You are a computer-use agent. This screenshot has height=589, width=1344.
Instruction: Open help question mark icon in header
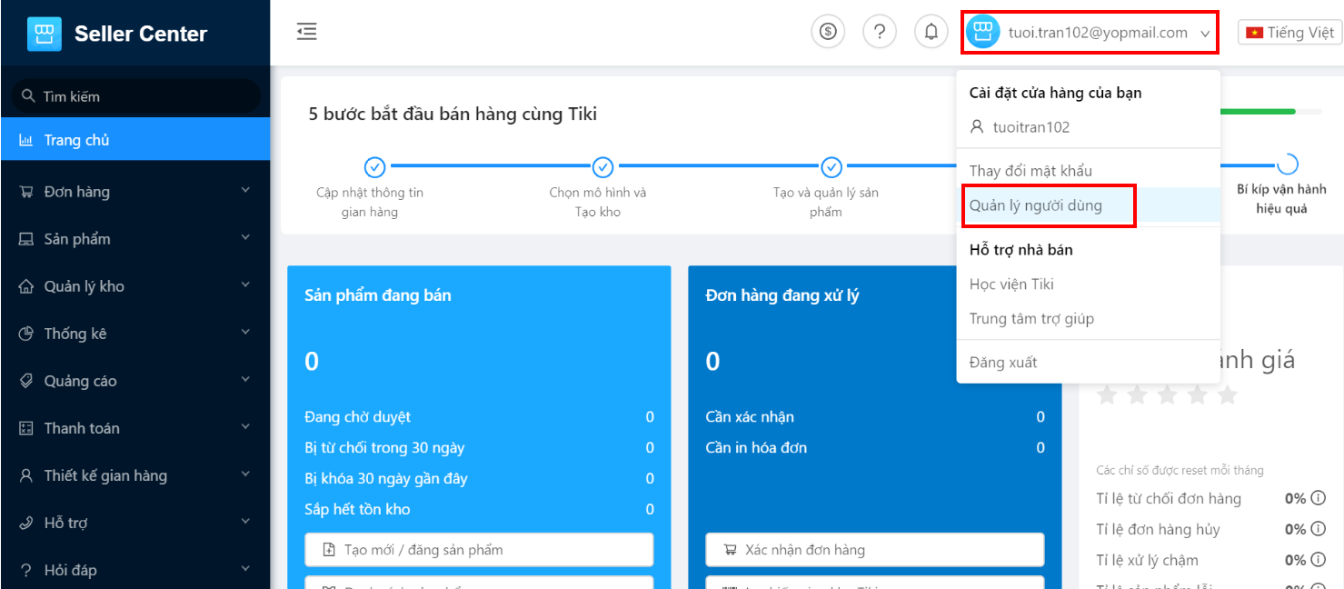[x=880, y=32]
